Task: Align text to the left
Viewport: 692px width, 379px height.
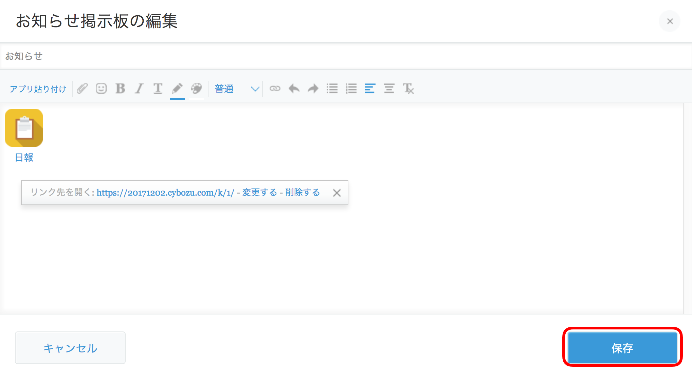Action: click(x=370, y=89)
